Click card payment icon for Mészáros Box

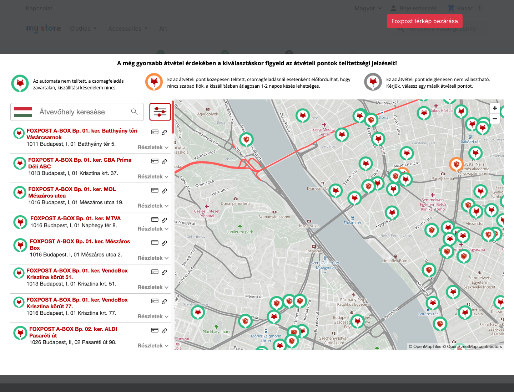[x=155, y=243]
